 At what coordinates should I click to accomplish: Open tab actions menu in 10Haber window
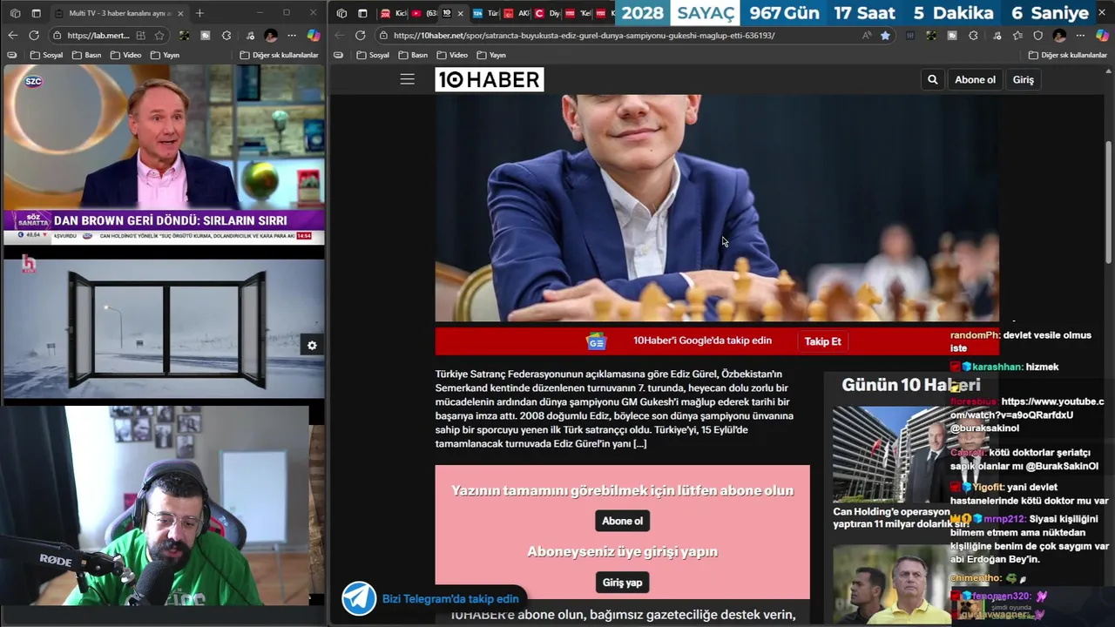click(x=362, y=13)
